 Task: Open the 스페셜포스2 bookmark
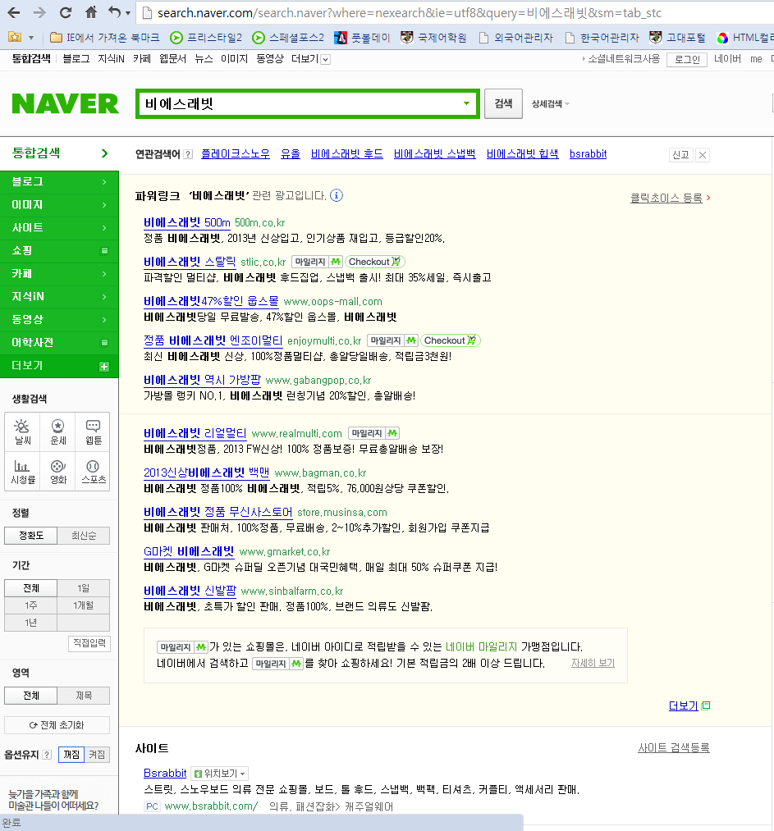pyautogui.click(x=288, y=38)
